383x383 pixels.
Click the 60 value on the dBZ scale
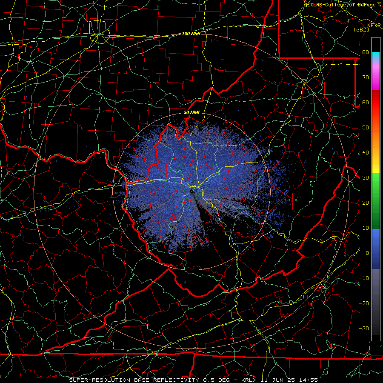[366, 102]
